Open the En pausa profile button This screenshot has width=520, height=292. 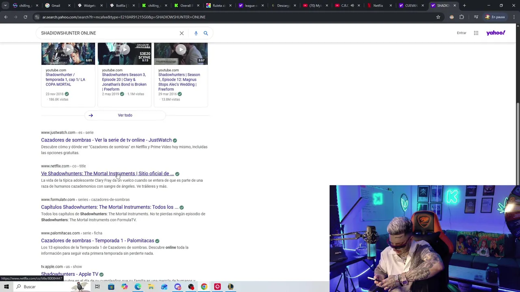(495, 17)
